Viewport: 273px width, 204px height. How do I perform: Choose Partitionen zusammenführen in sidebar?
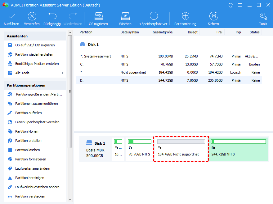(36, 104)
